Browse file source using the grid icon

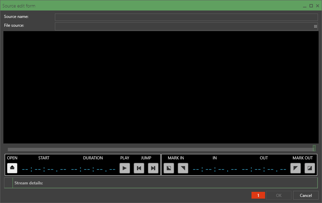316,26
